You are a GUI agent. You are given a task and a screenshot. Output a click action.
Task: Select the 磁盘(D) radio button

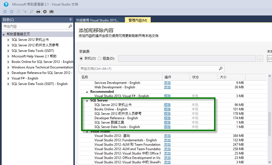point(99,58)
